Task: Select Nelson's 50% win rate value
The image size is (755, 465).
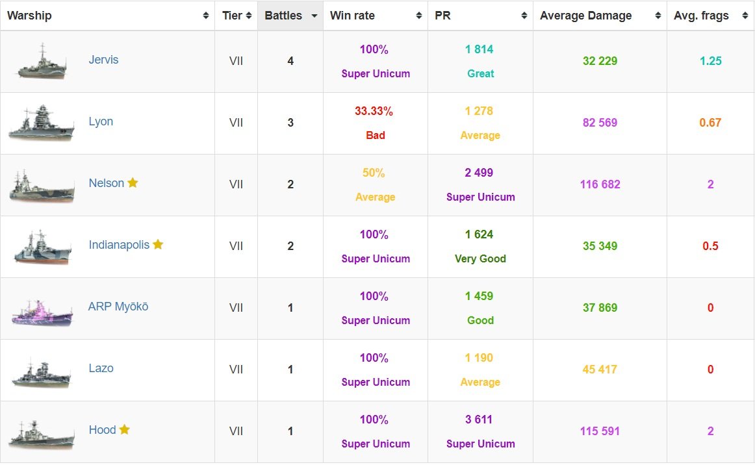Action: (x=374, y=173)
